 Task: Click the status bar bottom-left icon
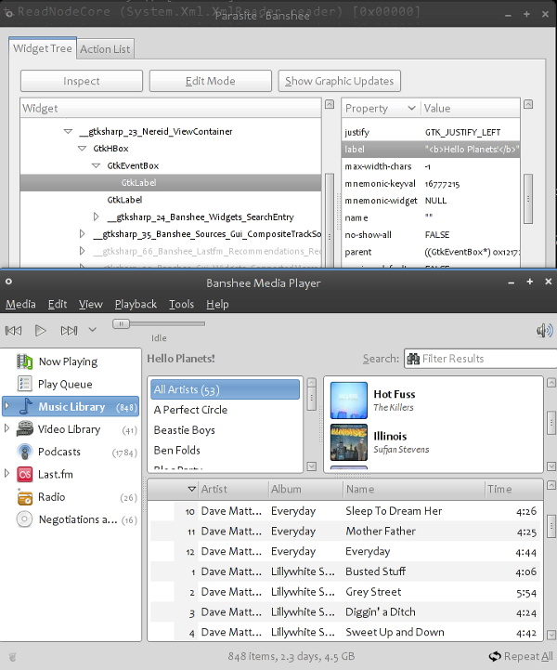coord(12,657)
